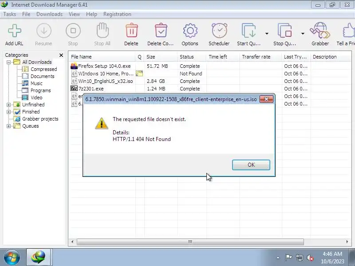Screen dimensions: 355x266
Task: Click the scroll left arrow
Action: click(72, 242)
